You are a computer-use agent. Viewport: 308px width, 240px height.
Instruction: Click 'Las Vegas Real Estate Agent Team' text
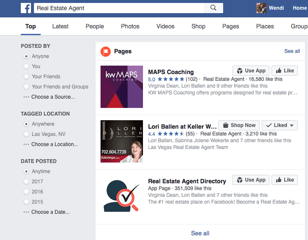coord(188,147)
